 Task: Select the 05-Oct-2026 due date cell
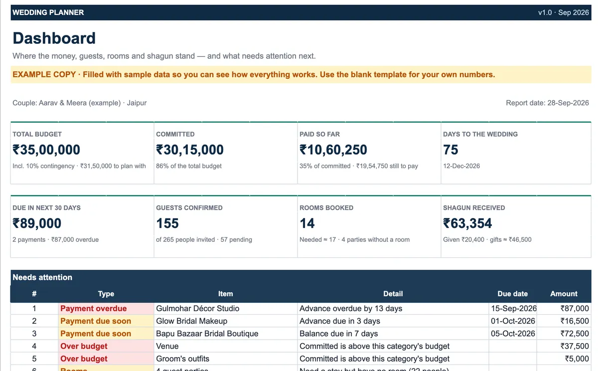[x=513, y=334]
